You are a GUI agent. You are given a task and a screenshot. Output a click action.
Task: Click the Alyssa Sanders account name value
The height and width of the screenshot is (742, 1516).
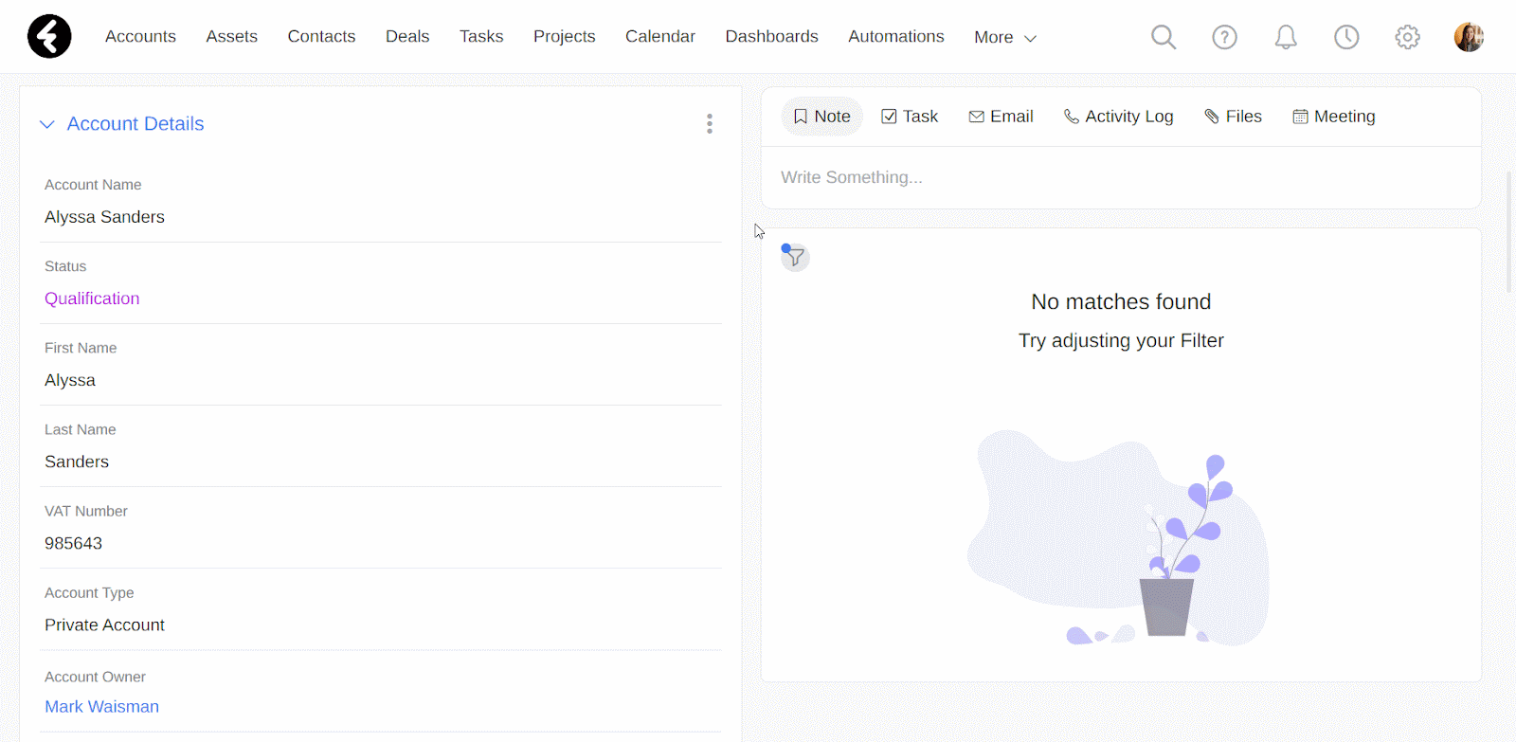[104, 217]
